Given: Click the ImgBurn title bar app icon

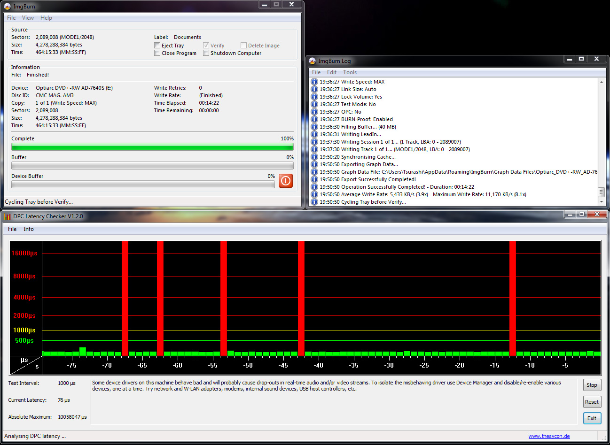Looking at the screenshot, I should click(x=7, y=7).
